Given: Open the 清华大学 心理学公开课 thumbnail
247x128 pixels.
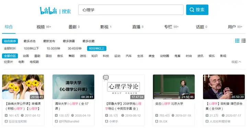Looking at the screenshot, I should coord(73,87).
